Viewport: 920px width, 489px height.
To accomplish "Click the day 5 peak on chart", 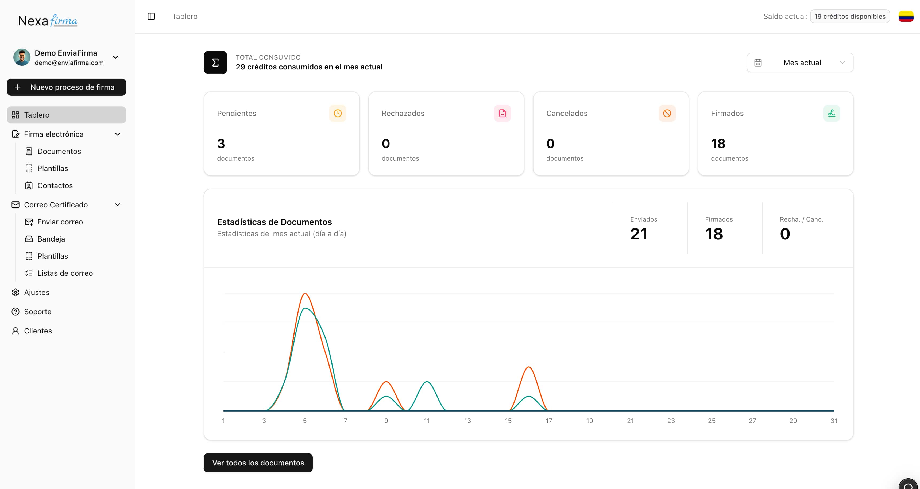I will click(305, 294).
